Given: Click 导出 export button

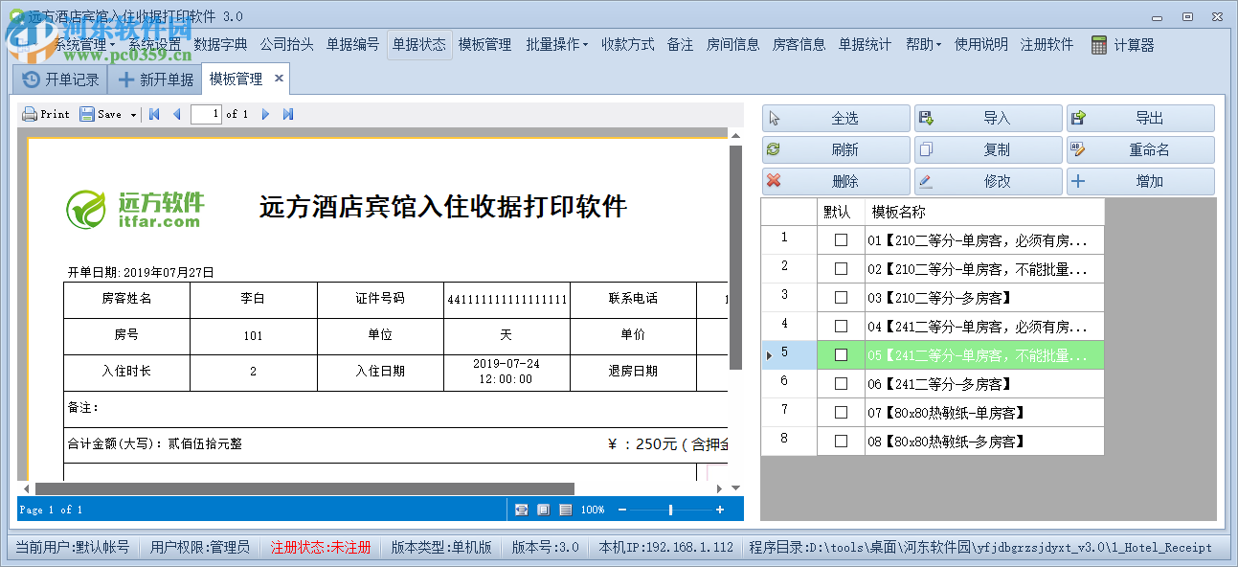Looking at the screenshot, I should pos(1140,119).
